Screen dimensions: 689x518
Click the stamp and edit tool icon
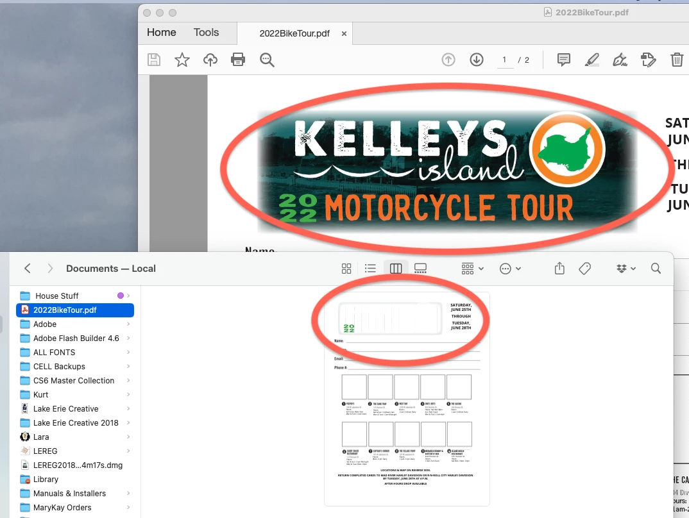click(x=648, y=60)
